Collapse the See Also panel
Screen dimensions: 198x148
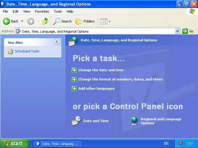pos(57,42)
